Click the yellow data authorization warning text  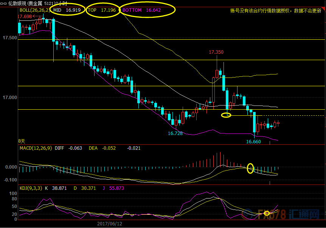(276, 11)
